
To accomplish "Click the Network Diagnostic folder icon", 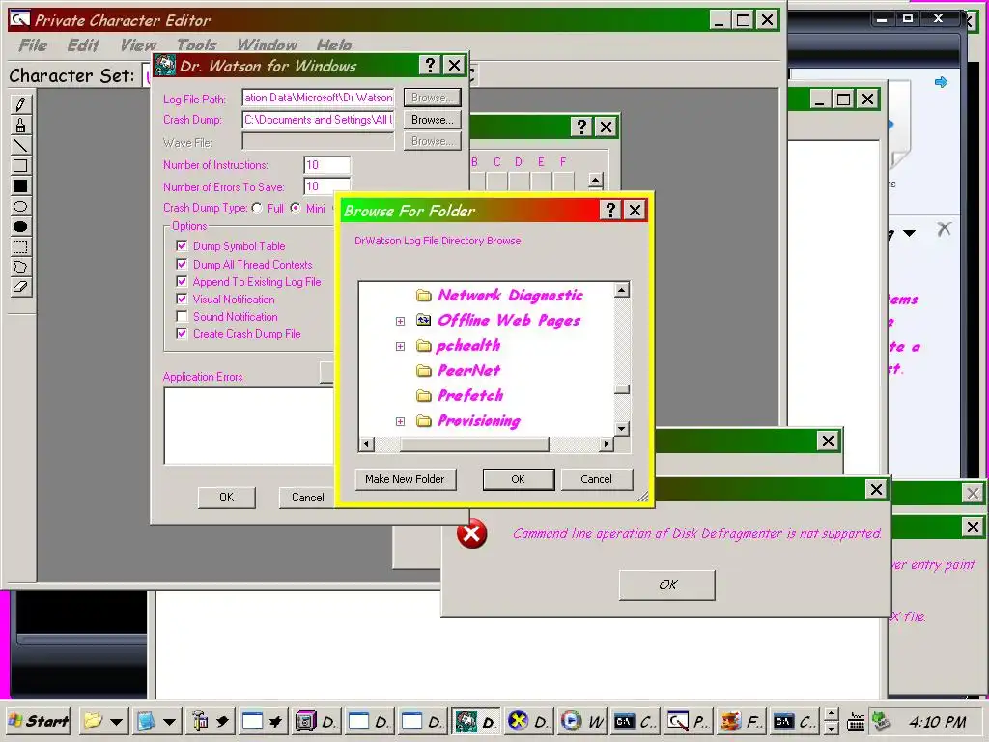I will pyautogui.click(x=423, y=296).
